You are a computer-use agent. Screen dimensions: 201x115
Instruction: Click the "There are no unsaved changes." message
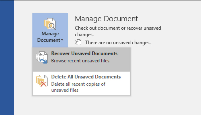point(118,43)
